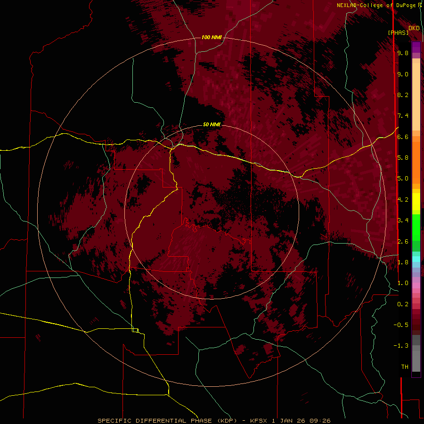Click the 1.8 value on color scale

click(x=403, y=262)
